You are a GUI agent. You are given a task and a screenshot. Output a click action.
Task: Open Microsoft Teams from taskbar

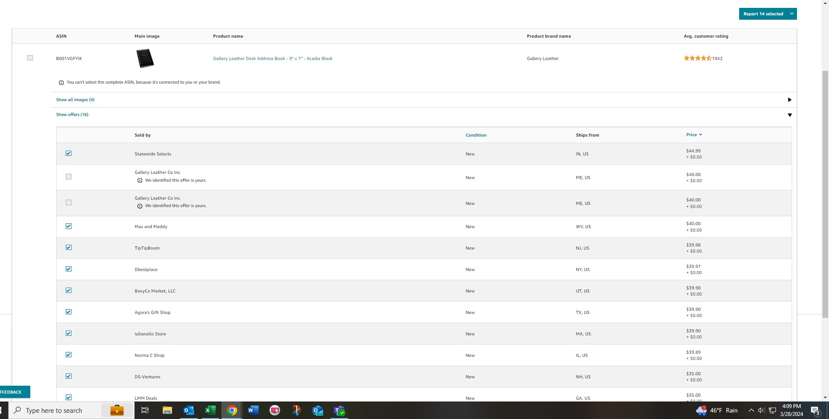tap(339, 410)
